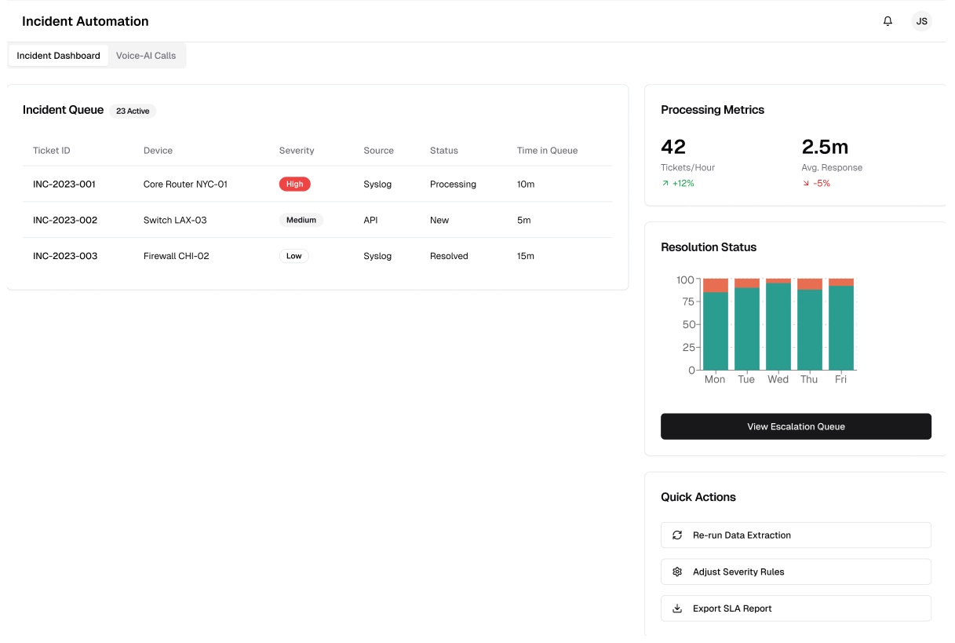
Task: Click Adjust Severity Rules
Action: point(796,572)
